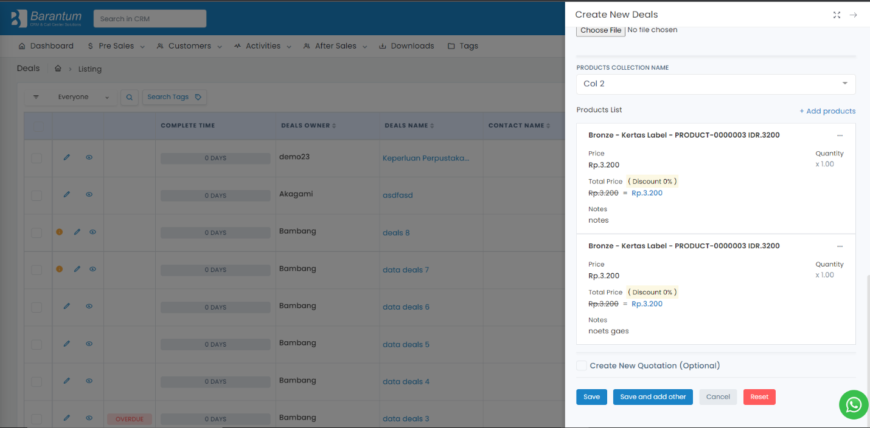
Task: View data deals 7 with eye icon
Action: tap(92, 269)
